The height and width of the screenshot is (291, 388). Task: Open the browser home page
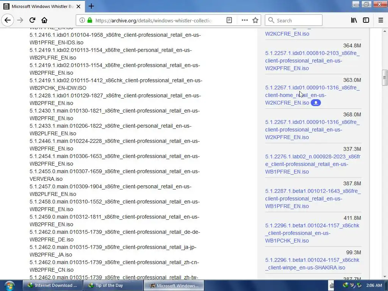[x=44, y=20]
